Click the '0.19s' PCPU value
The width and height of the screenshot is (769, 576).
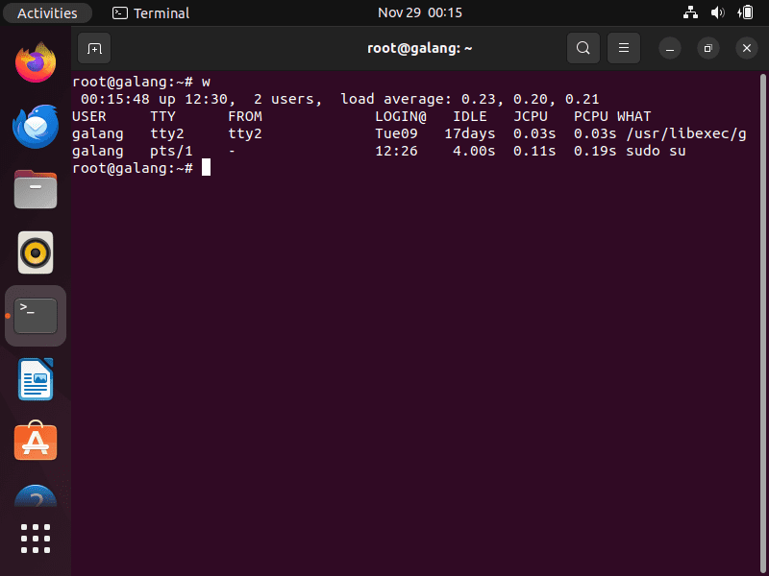[x=595, y=151]
